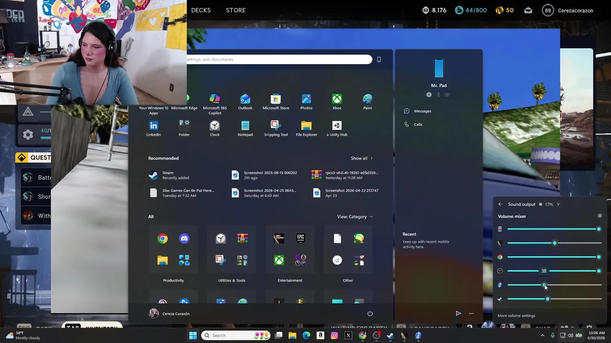Open Disc Games Can Be Put Here file
This screenshot has height=343, width=611.
184,193
